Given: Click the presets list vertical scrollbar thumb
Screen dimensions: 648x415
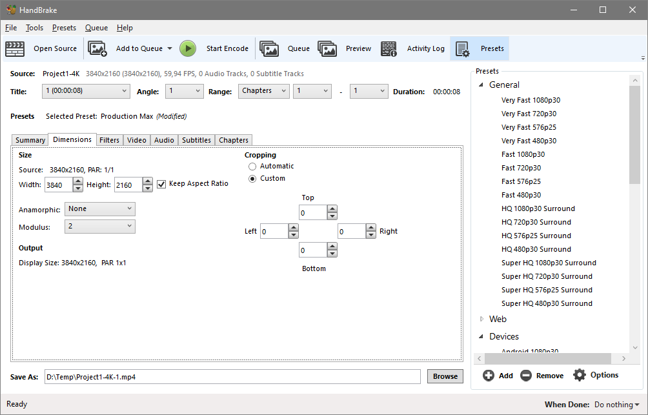Looking at the screenshot, I should 635,134.
